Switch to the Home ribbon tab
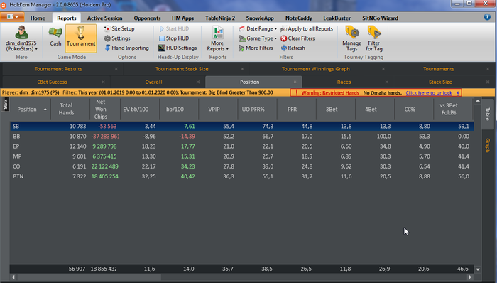The height and width of the screenshot is (283, 497). coord(38,18)
